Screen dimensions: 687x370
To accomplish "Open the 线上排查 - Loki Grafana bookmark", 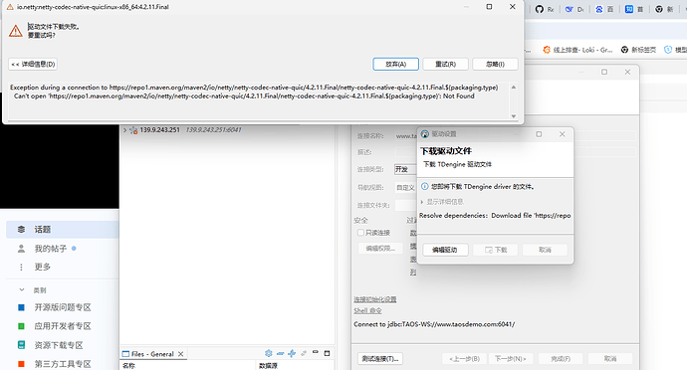I will (577, 50).
